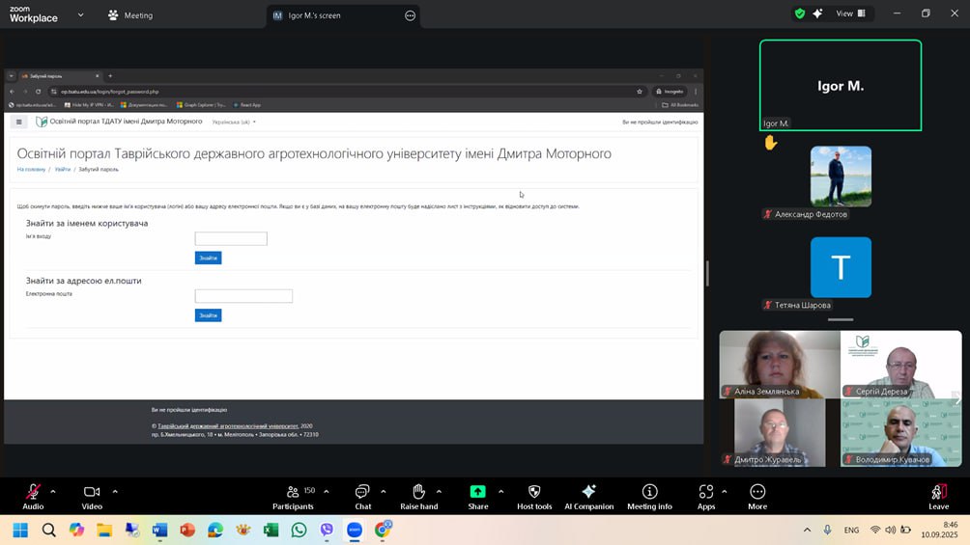Follow the Увійти breadcrumb link
This screenshot has width=970, height=545.
coord(63,170)
